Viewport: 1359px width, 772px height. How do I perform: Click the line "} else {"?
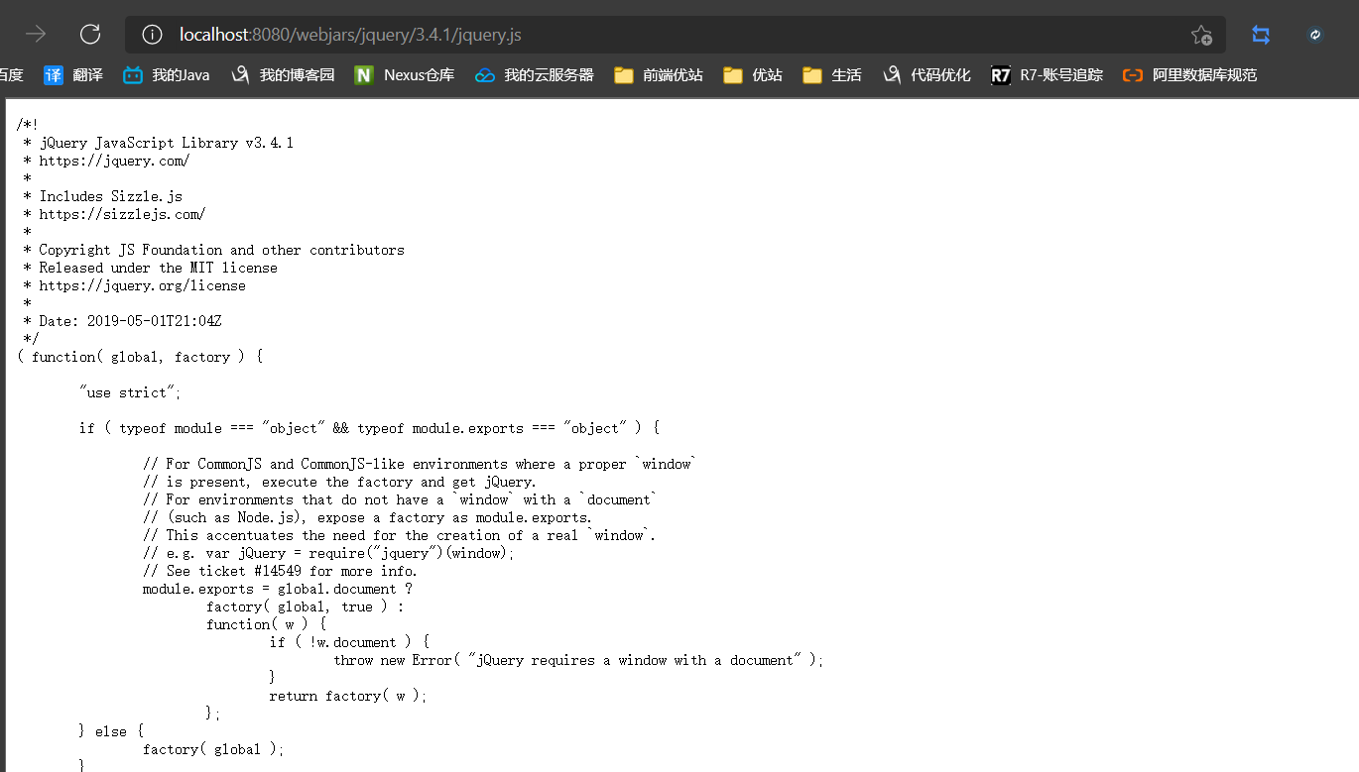point(111,731)
